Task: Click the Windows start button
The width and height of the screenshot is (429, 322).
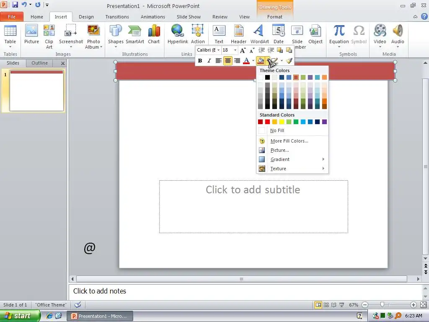Action: click(20, 316)
